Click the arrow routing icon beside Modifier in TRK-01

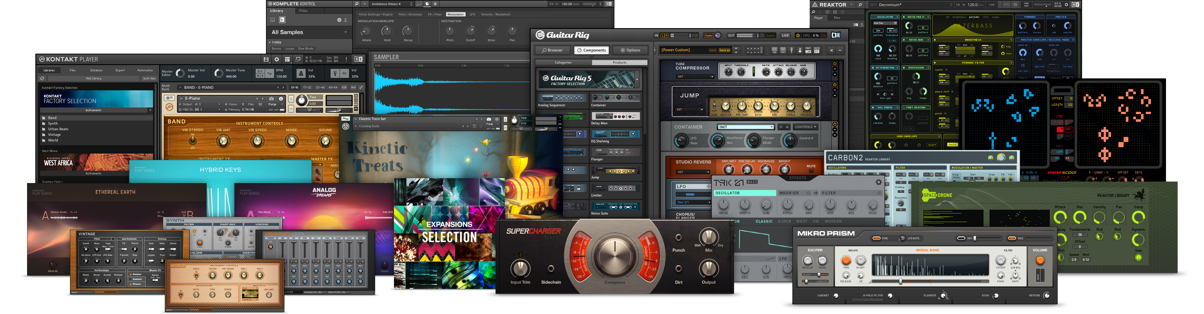tap(816, 193)
